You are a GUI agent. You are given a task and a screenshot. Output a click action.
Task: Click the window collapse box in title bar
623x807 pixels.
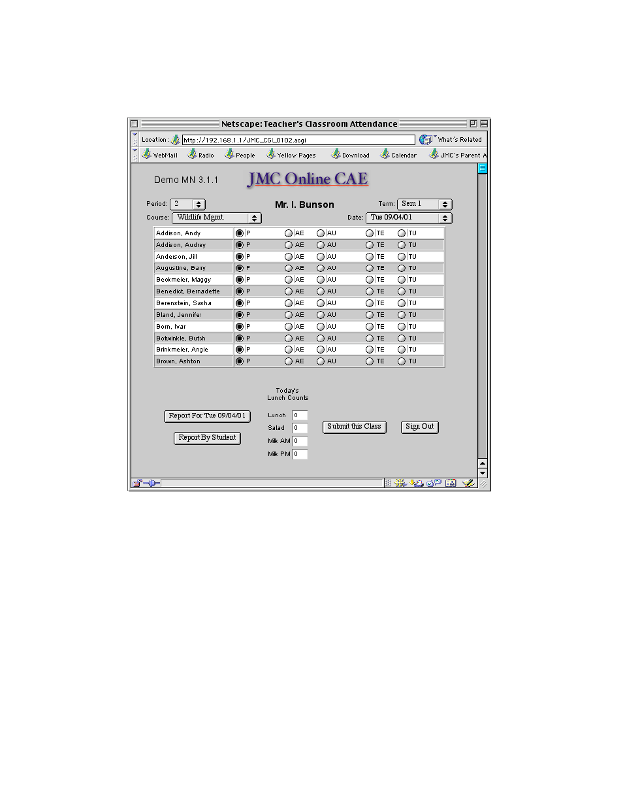(484, 124)
